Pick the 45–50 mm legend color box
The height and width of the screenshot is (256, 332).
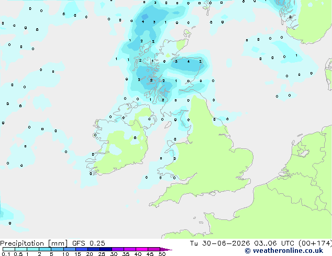click(154, 249)
